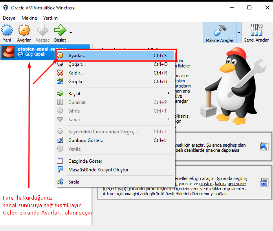Viewport: 273px width, 231px height.
Task: Click the disabled Kapat menu entry
Action: (115, 120)
